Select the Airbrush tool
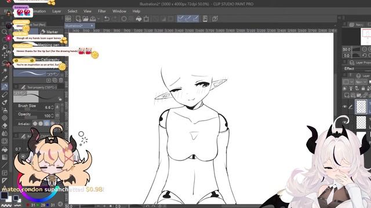The height and width of the screenshot is (208, 371). point(4,110)
